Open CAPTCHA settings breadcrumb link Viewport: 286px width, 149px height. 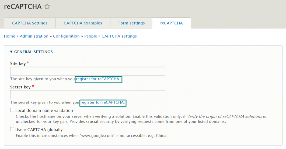(x=119, y=36)
